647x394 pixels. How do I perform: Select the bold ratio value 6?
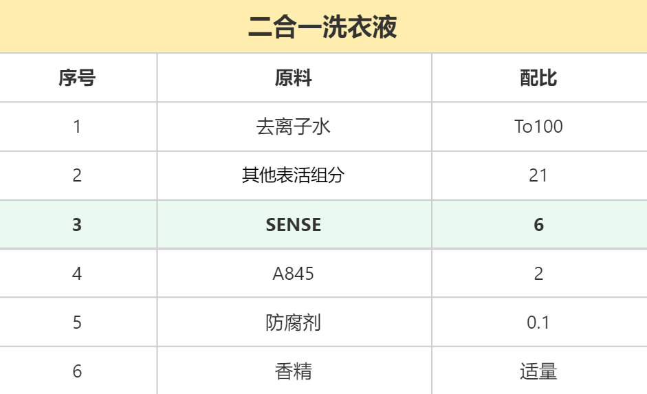(x=538, y=225)
